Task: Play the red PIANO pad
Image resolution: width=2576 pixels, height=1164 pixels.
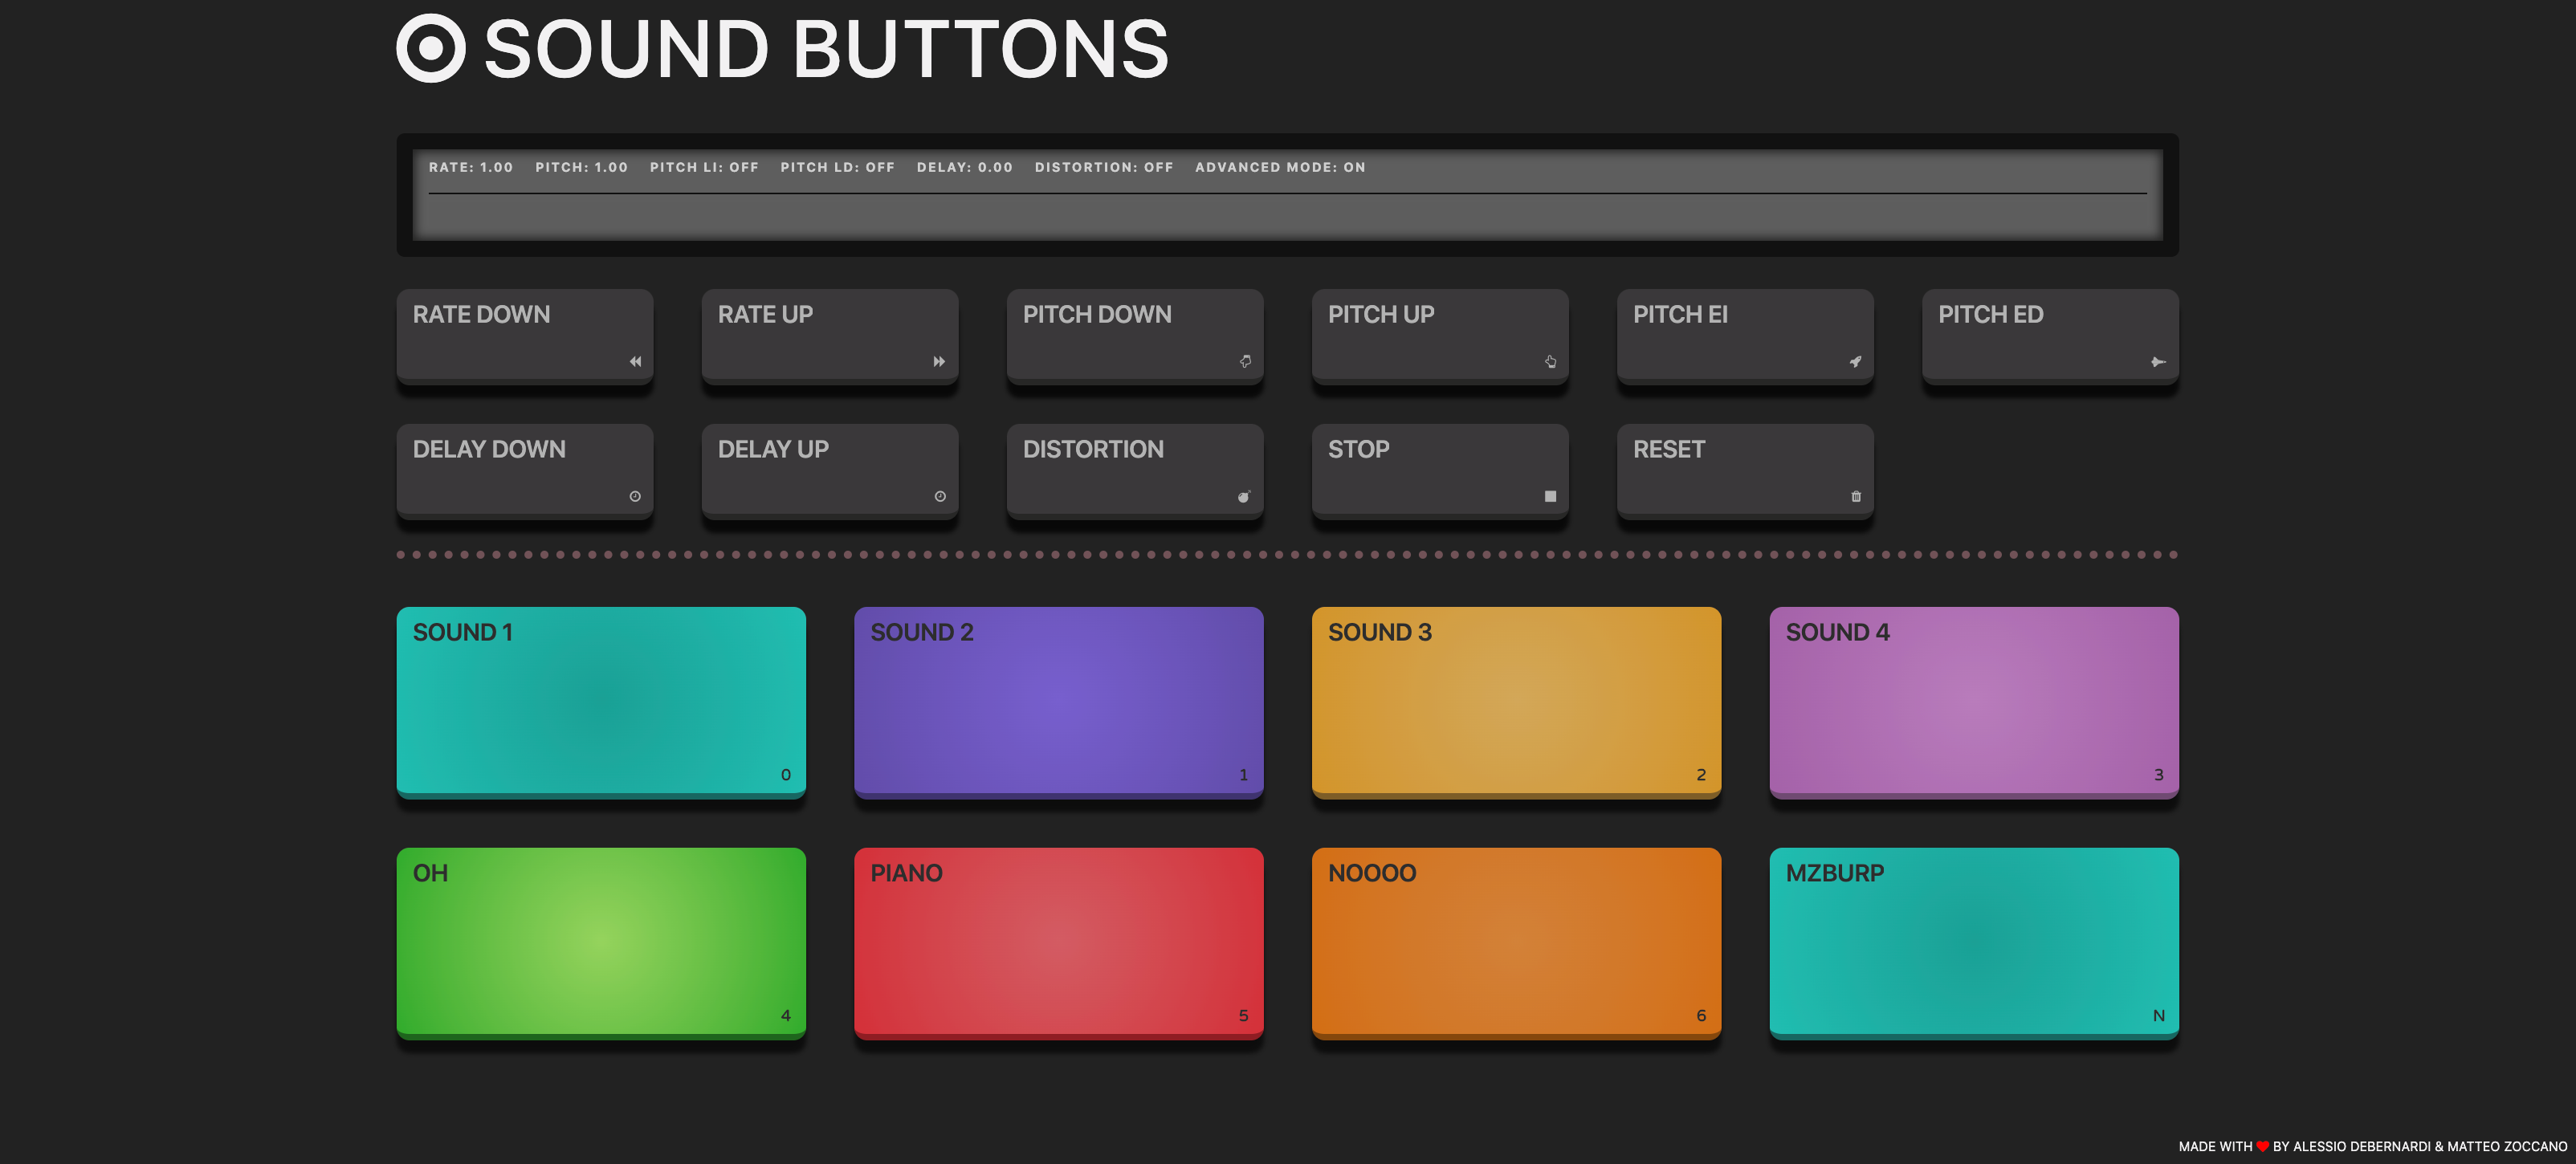Action: 1058,941
